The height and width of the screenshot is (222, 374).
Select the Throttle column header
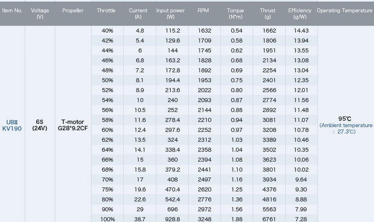pyautogui.click(x=106, y=10)
